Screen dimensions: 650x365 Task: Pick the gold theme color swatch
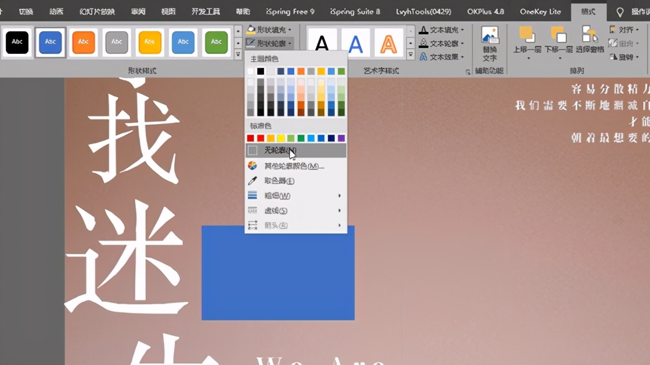321,71
